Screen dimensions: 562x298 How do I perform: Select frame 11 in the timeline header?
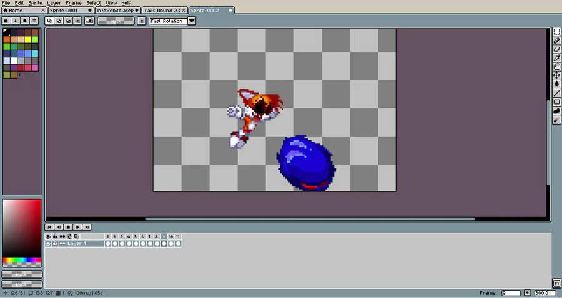click(178, 236)
